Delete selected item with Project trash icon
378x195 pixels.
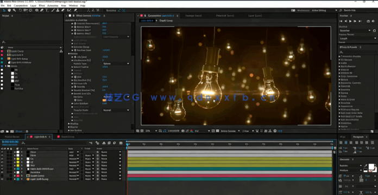pyautogui.click(x=27, y=131)
